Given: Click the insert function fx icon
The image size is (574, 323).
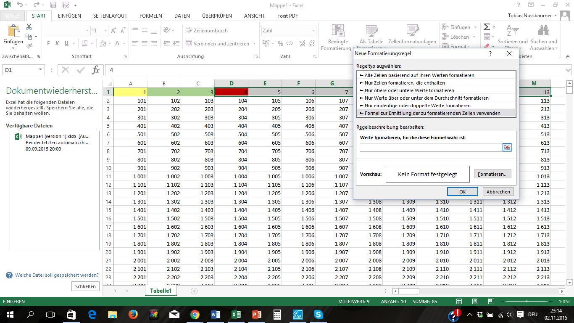Looking at the screenshot, I should pyautogui.click(x=96, y=70).
